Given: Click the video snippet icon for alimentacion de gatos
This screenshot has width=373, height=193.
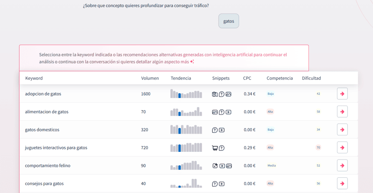Looking at the screenshot, I should pyautogui.click(x=228, y=112).
